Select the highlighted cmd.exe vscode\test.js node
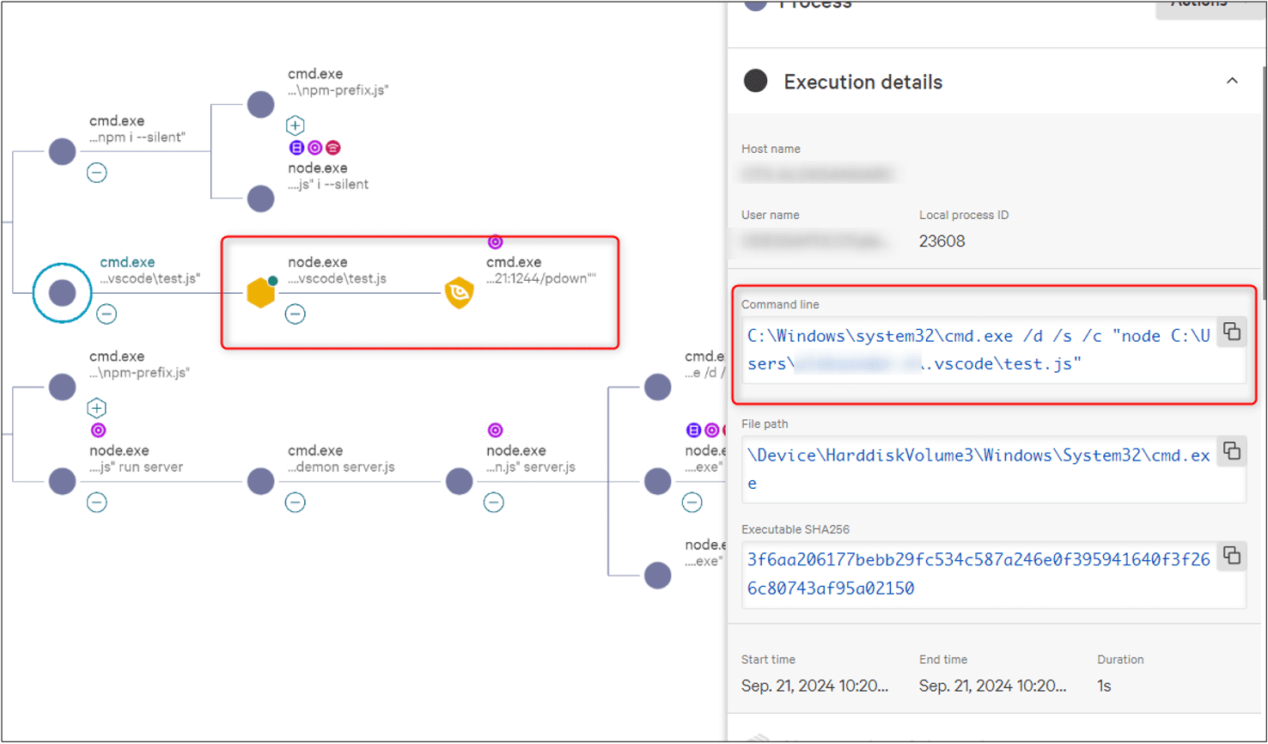Image resolution: width=1268 pixels, height=744 pixels. tap(62, 293)
